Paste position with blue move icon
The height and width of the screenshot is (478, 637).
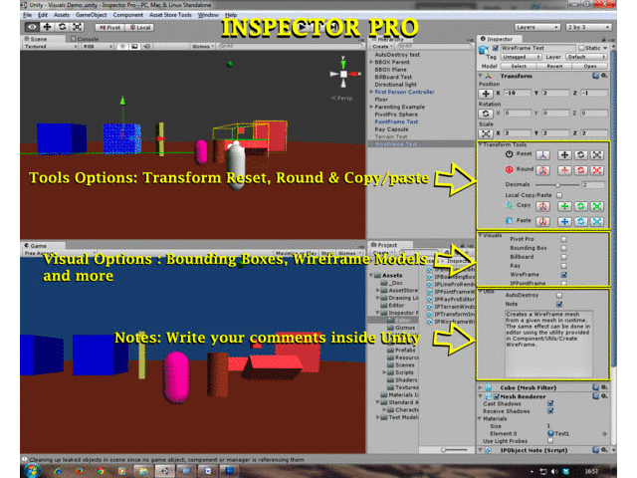click(x=564, y=221)
